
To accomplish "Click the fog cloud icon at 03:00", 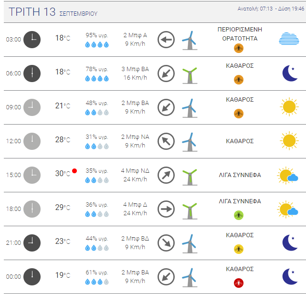I will (x=289, y=39).
